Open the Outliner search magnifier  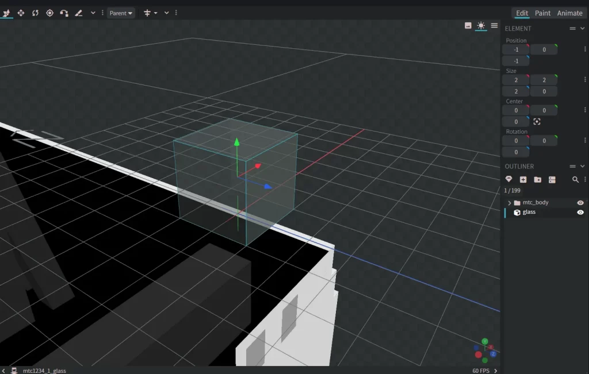pyautogui.click(x=575, y=180)
